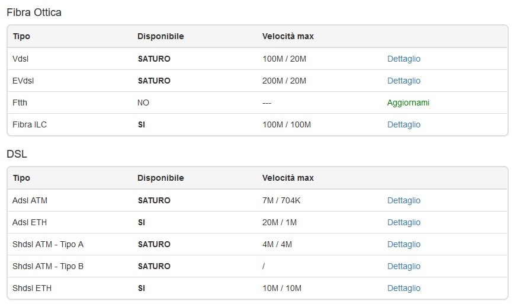Image resolution: width=517 pixels, height=307 pixels.
Task: Click Aggiornami link in Ftth row
Action: pyautogui.click(x=408, y=103)
